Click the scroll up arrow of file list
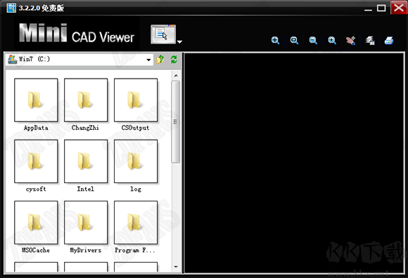 (176, 76)
